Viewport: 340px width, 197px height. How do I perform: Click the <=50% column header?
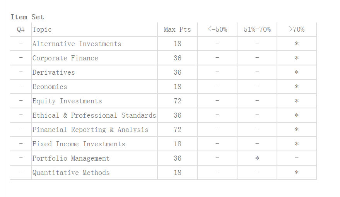coord(217,29)
